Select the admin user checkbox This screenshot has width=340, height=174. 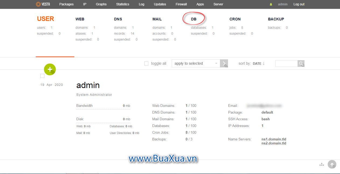point(42,76)
